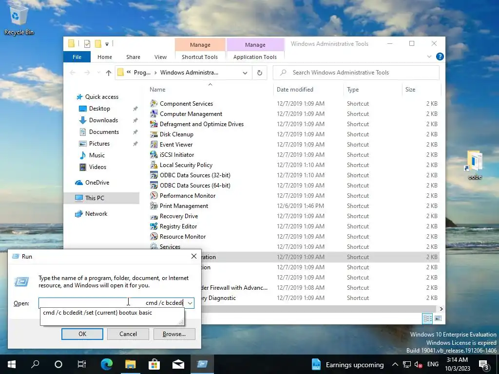This screenshot has width=499, height=374.
Task: Switch to the Share ribbon tab
Action: tap(133, 57)
